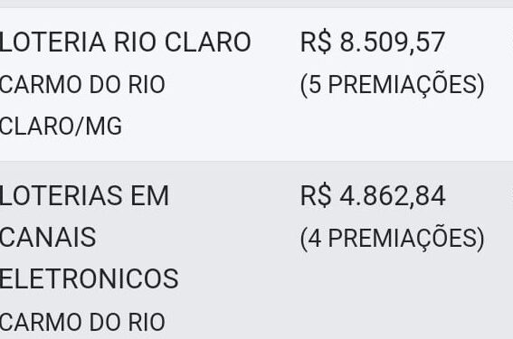Click CARMO DO RIO under Loteria Rio Claro
This screenshot has height=339, width=513.
coord(82,85)
